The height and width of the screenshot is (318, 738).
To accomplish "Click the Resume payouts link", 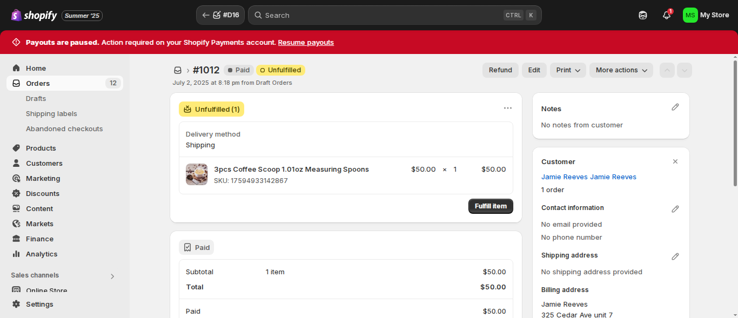I will click(x=306, y=42).
